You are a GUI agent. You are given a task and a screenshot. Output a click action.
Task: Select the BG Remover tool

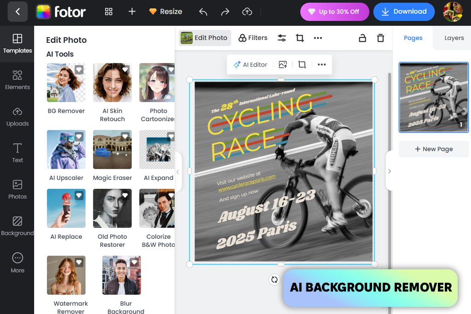click(66, 89)
